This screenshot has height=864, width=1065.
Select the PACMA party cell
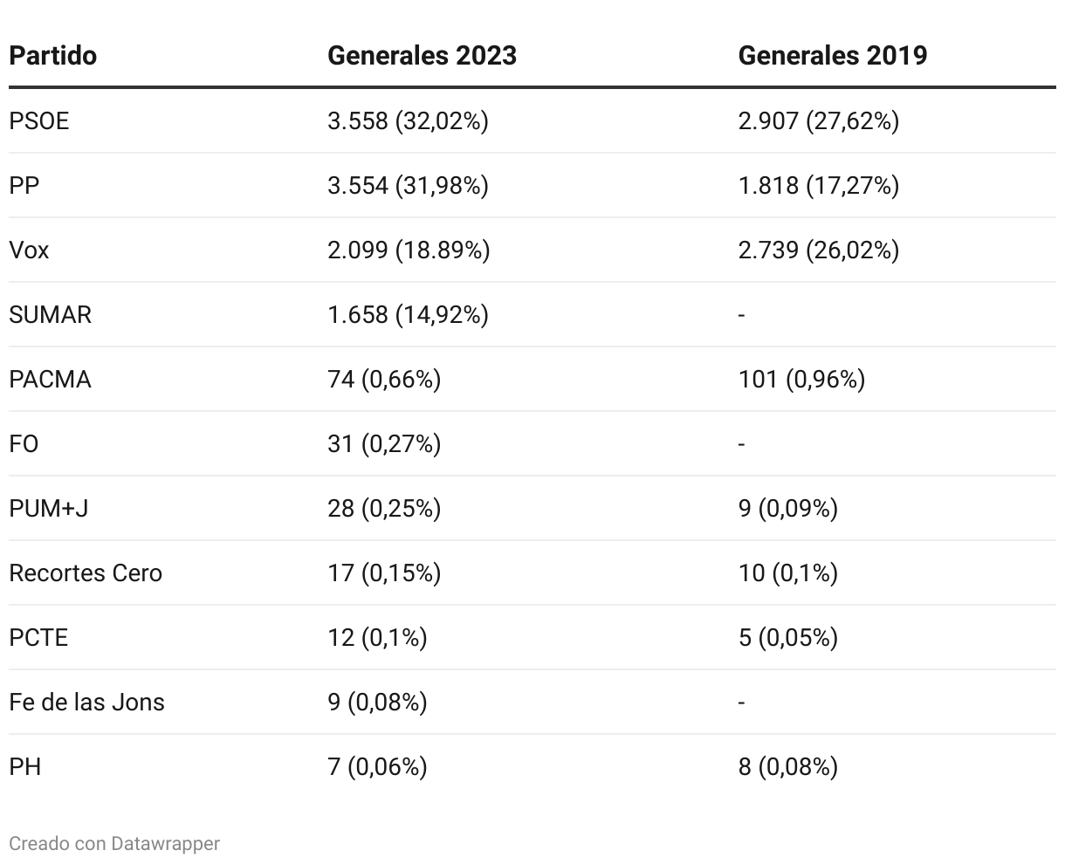pyautogui.click(x=50, y=380)
